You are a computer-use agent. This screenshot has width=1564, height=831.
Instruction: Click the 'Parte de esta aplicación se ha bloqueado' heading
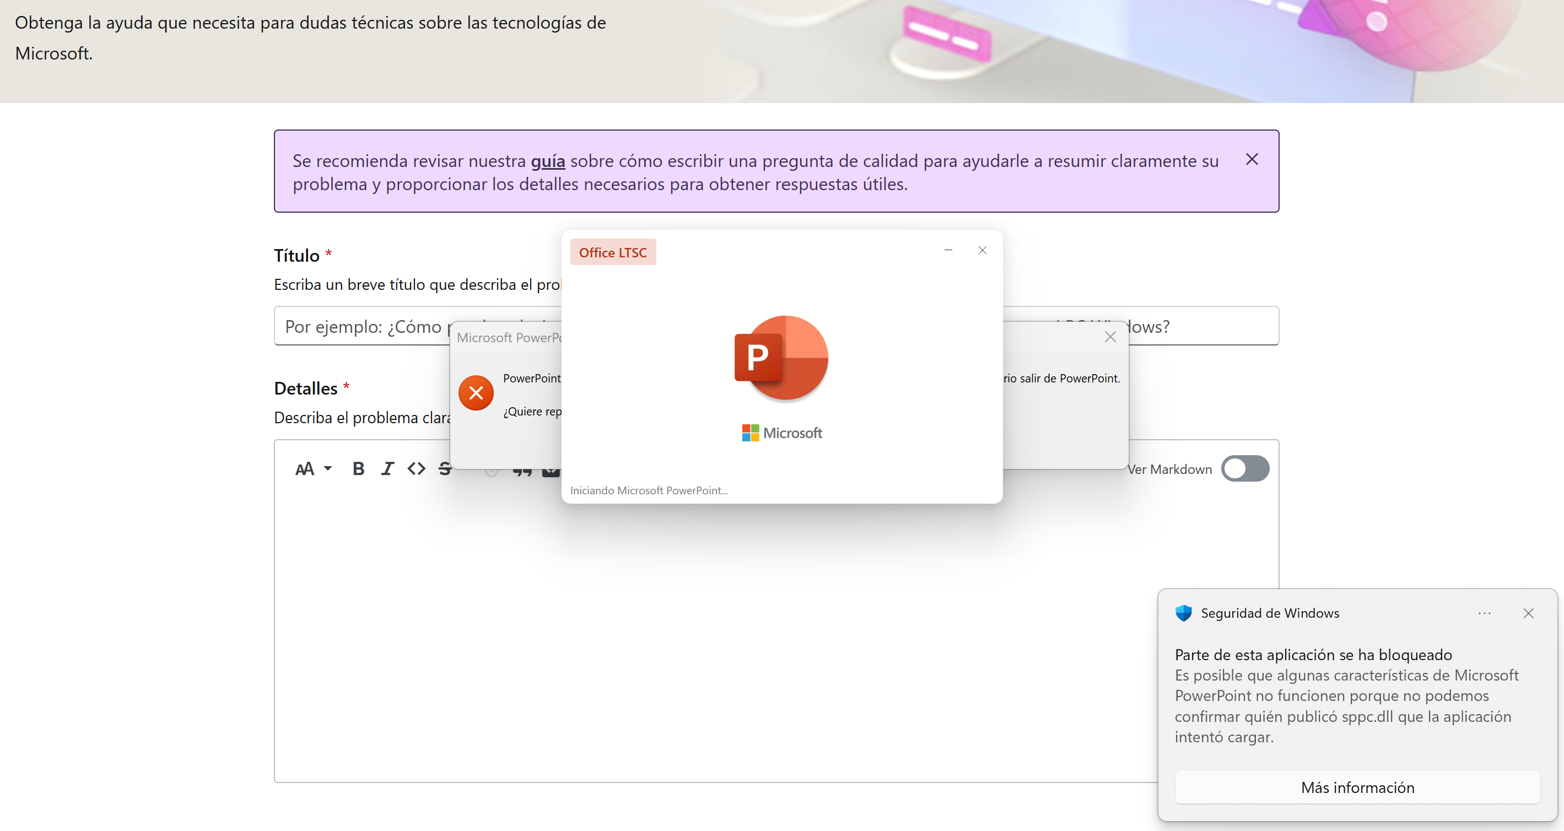click(x=1313, y=655)
